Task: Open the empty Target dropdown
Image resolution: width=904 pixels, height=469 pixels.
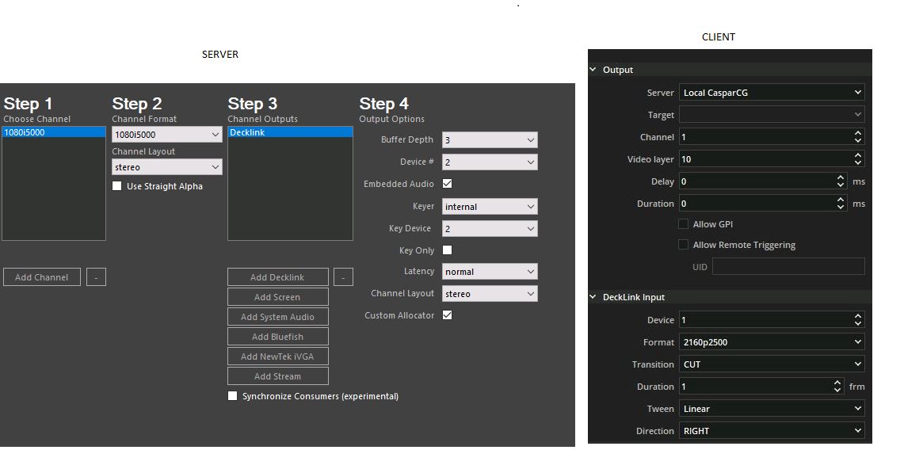Action: (x=772, y=115)
